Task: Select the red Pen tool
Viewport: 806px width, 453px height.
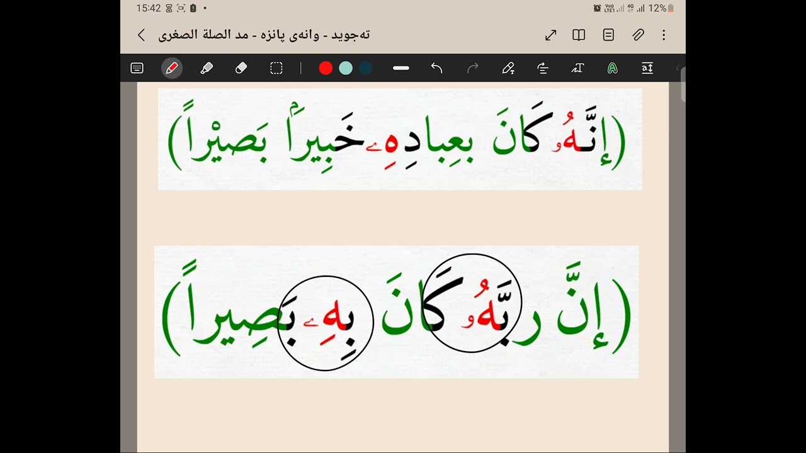Action: pos(171,69)
